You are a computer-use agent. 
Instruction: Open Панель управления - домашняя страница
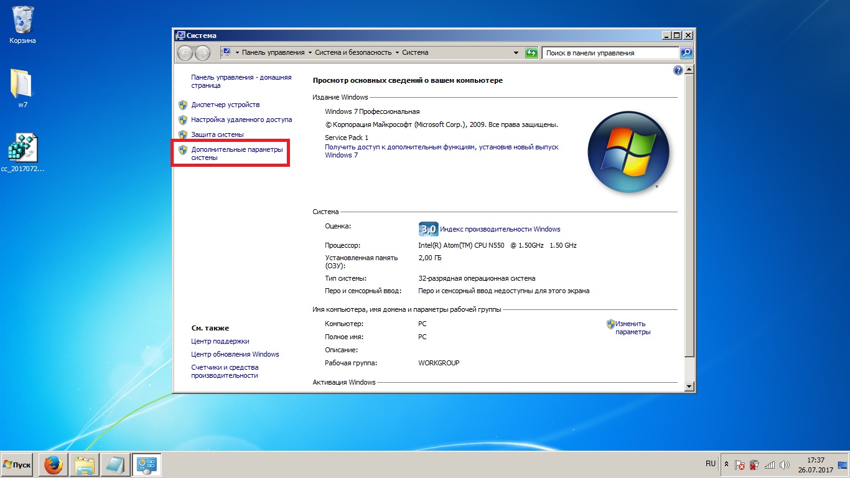pyautogui.click(x=241, y=82)
